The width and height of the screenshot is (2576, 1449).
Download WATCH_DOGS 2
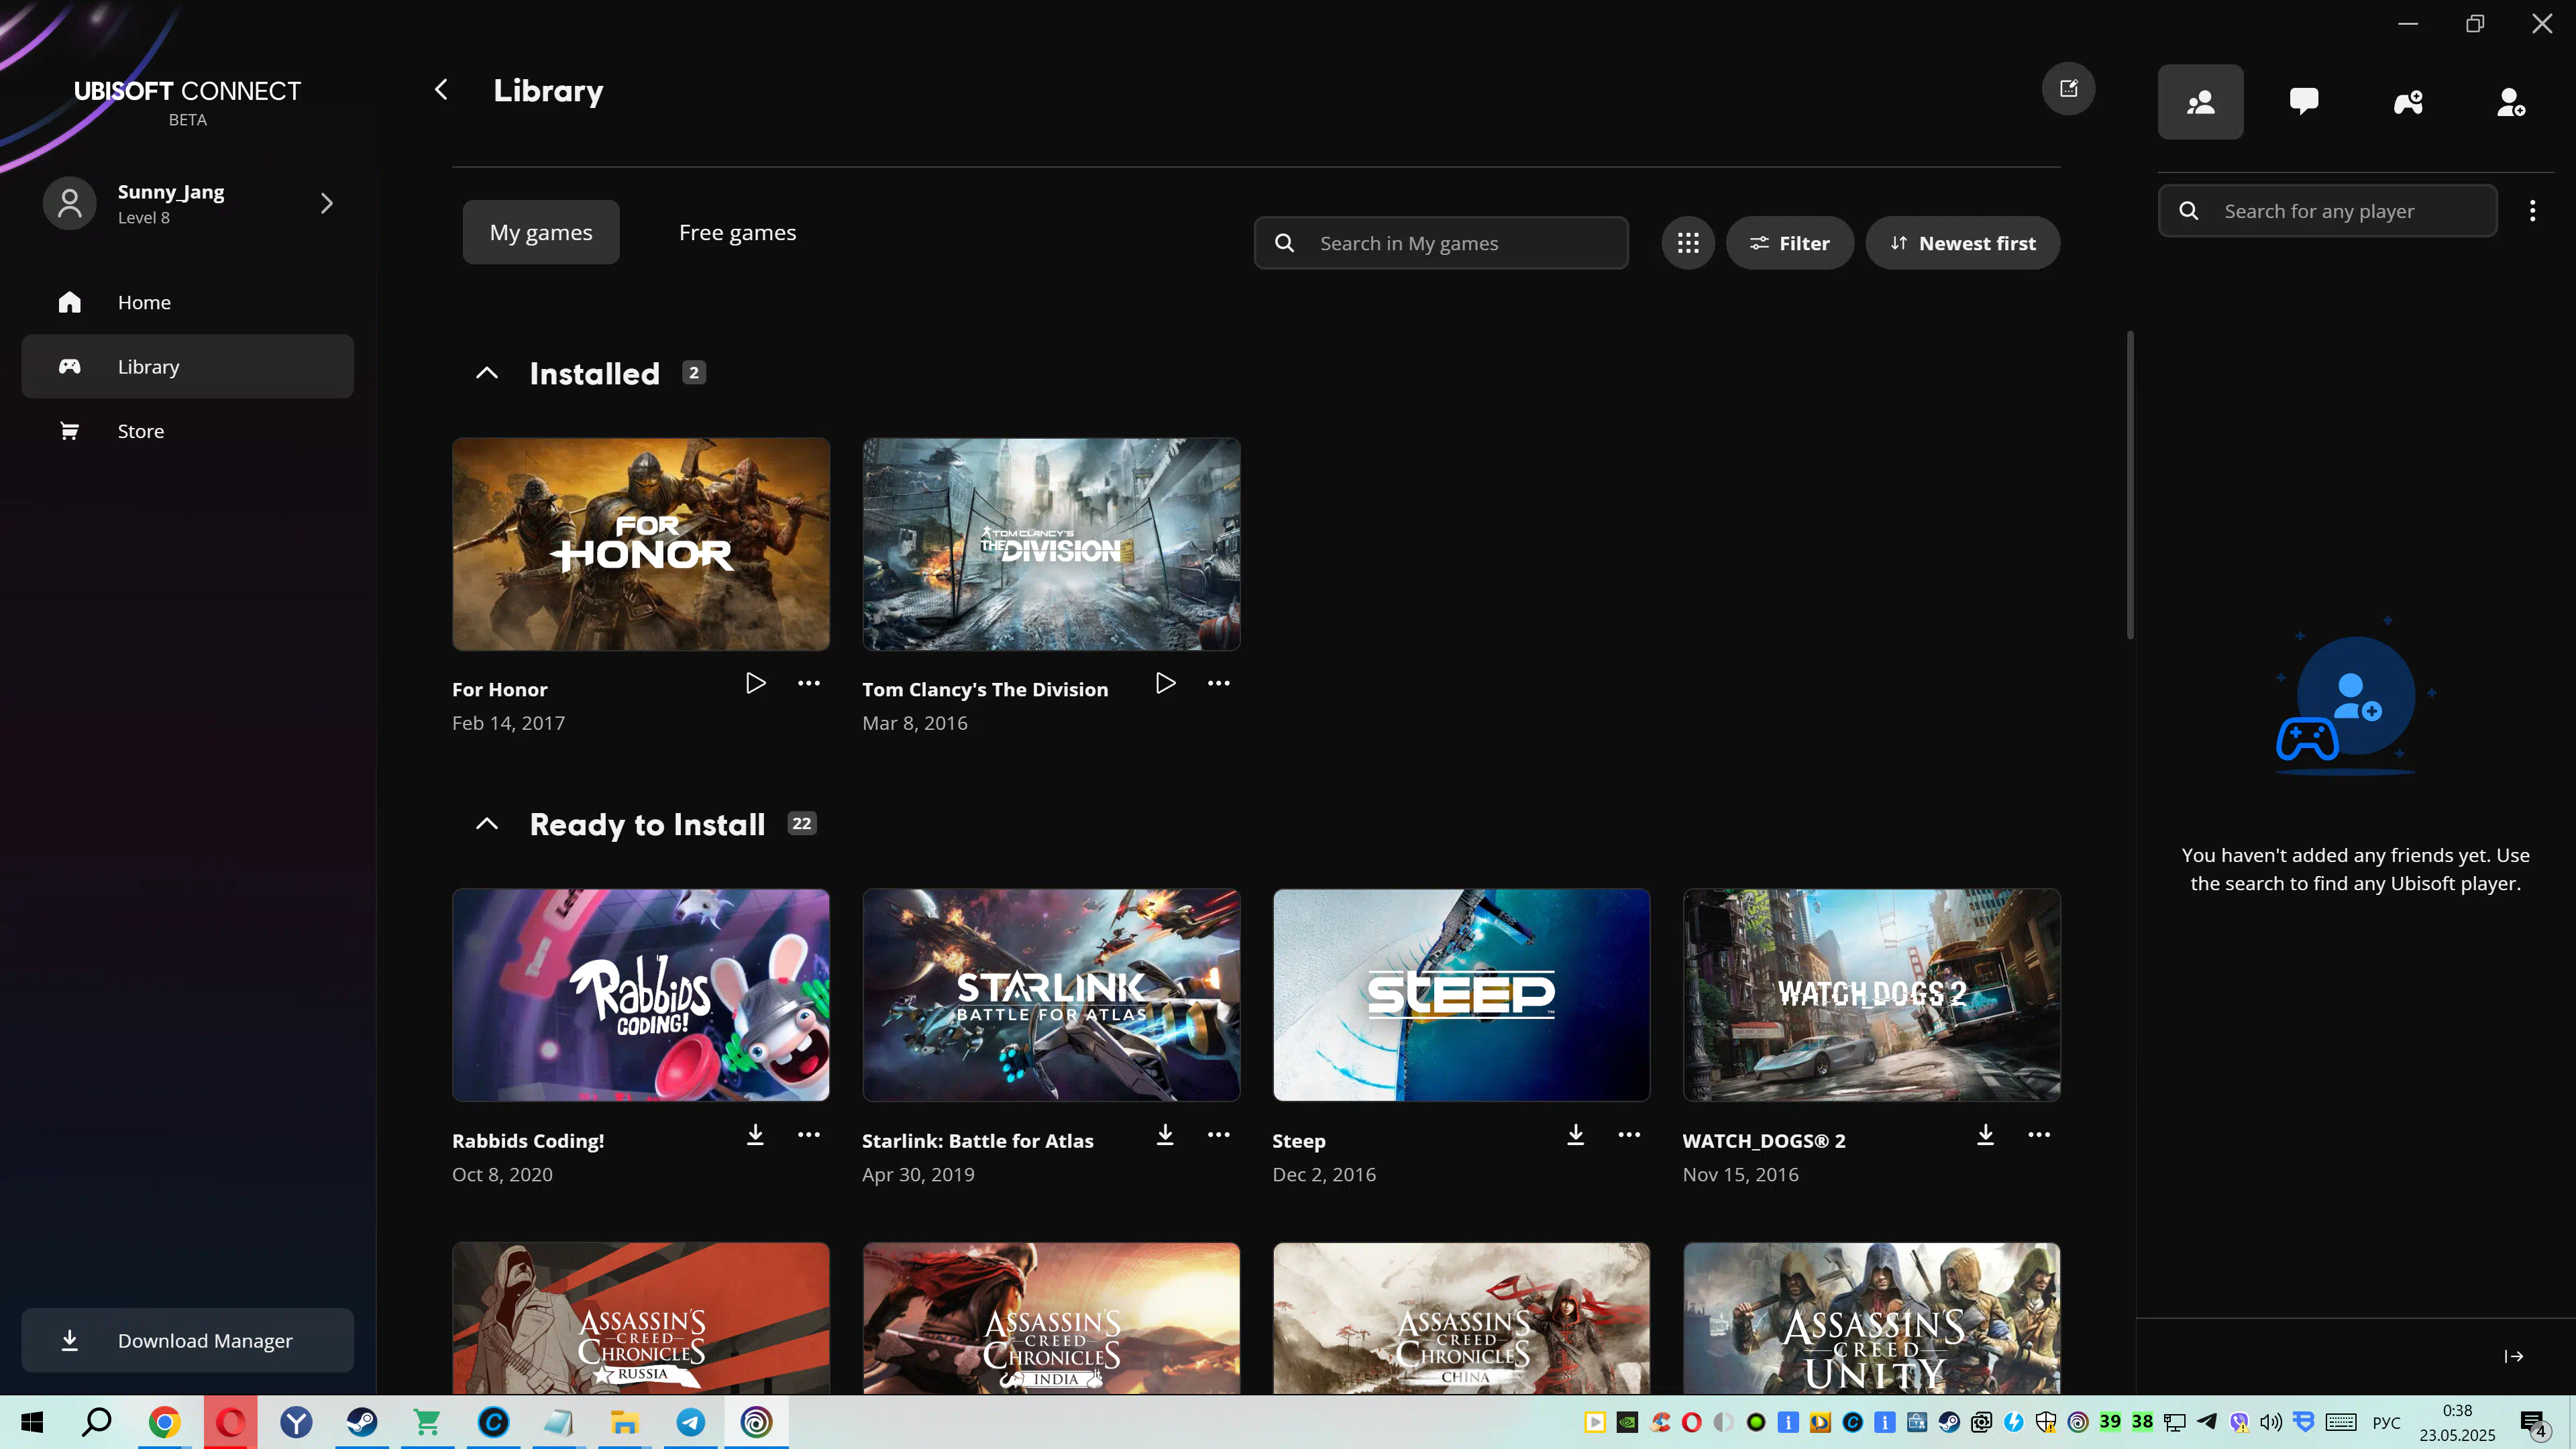[x=1986, y=1134]
